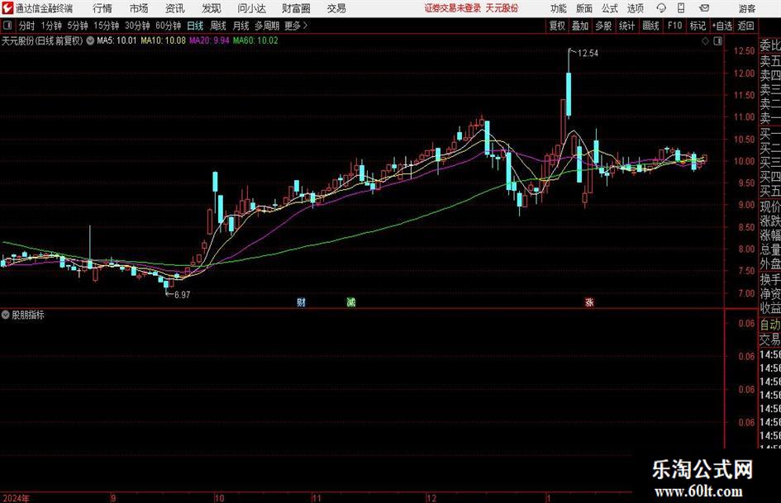Open the 资讯 menu

(x=175, y=8)
